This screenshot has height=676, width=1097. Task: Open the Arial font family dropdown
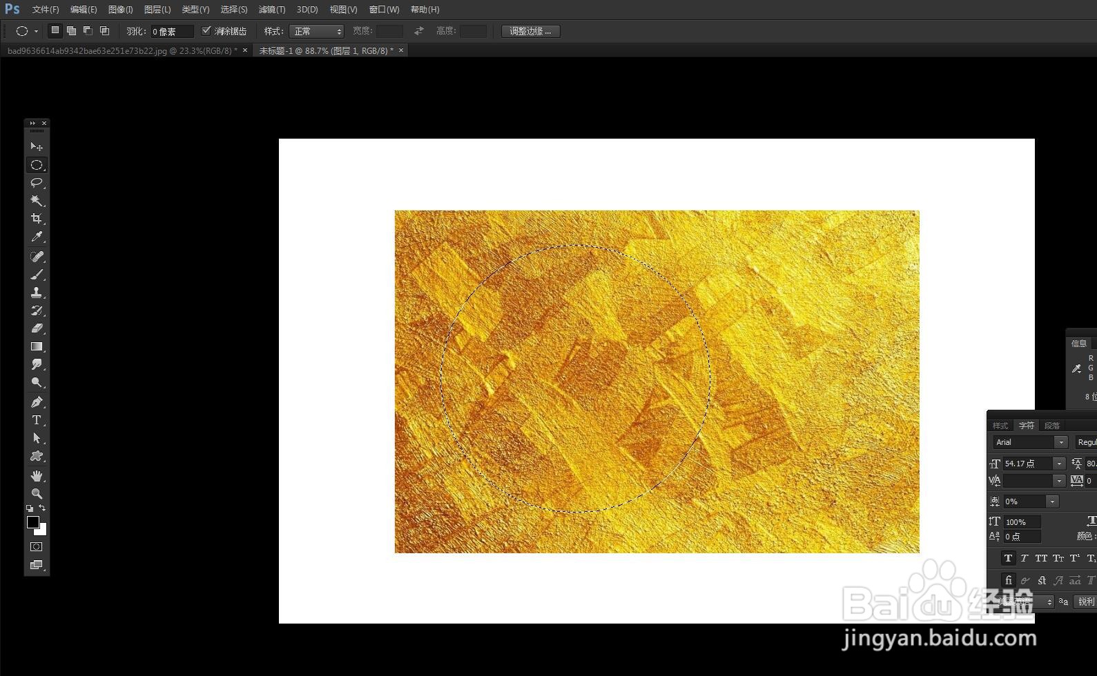(1061, 442)
